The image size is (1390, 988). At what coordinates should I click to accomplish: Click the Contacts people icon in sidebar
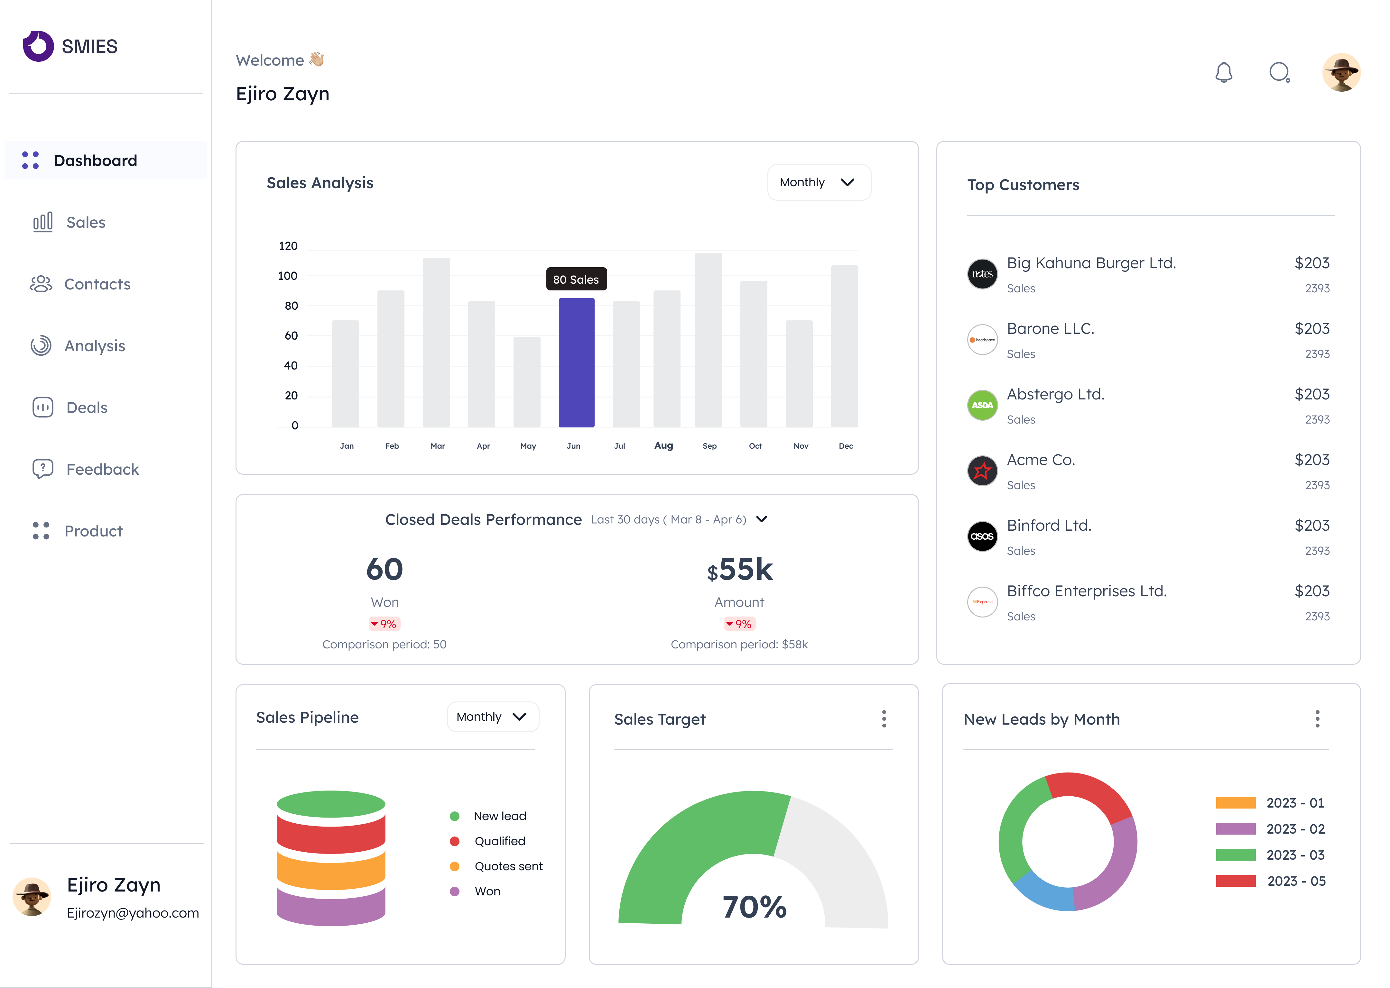(x=41, y=284)
